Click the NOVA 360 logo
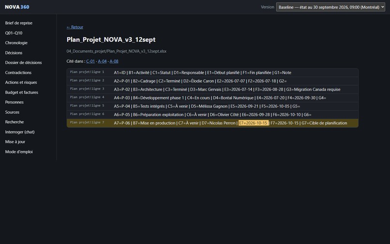The width and height of the screenshot is (390, 244). coord(17,7)
